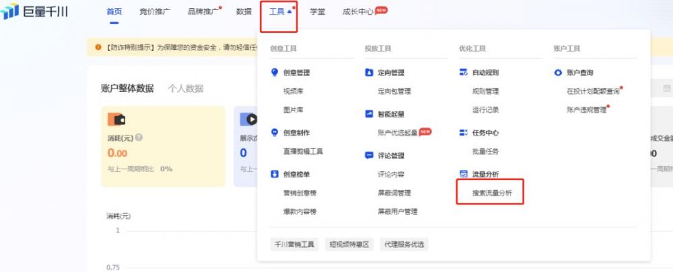
Task: Open 爆款内容榜
Action: point(299,211)
